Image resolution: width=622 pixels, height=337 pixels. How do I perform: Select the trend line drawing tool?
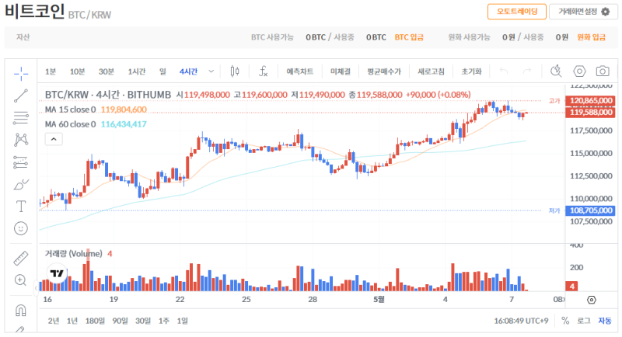(21, 96)
